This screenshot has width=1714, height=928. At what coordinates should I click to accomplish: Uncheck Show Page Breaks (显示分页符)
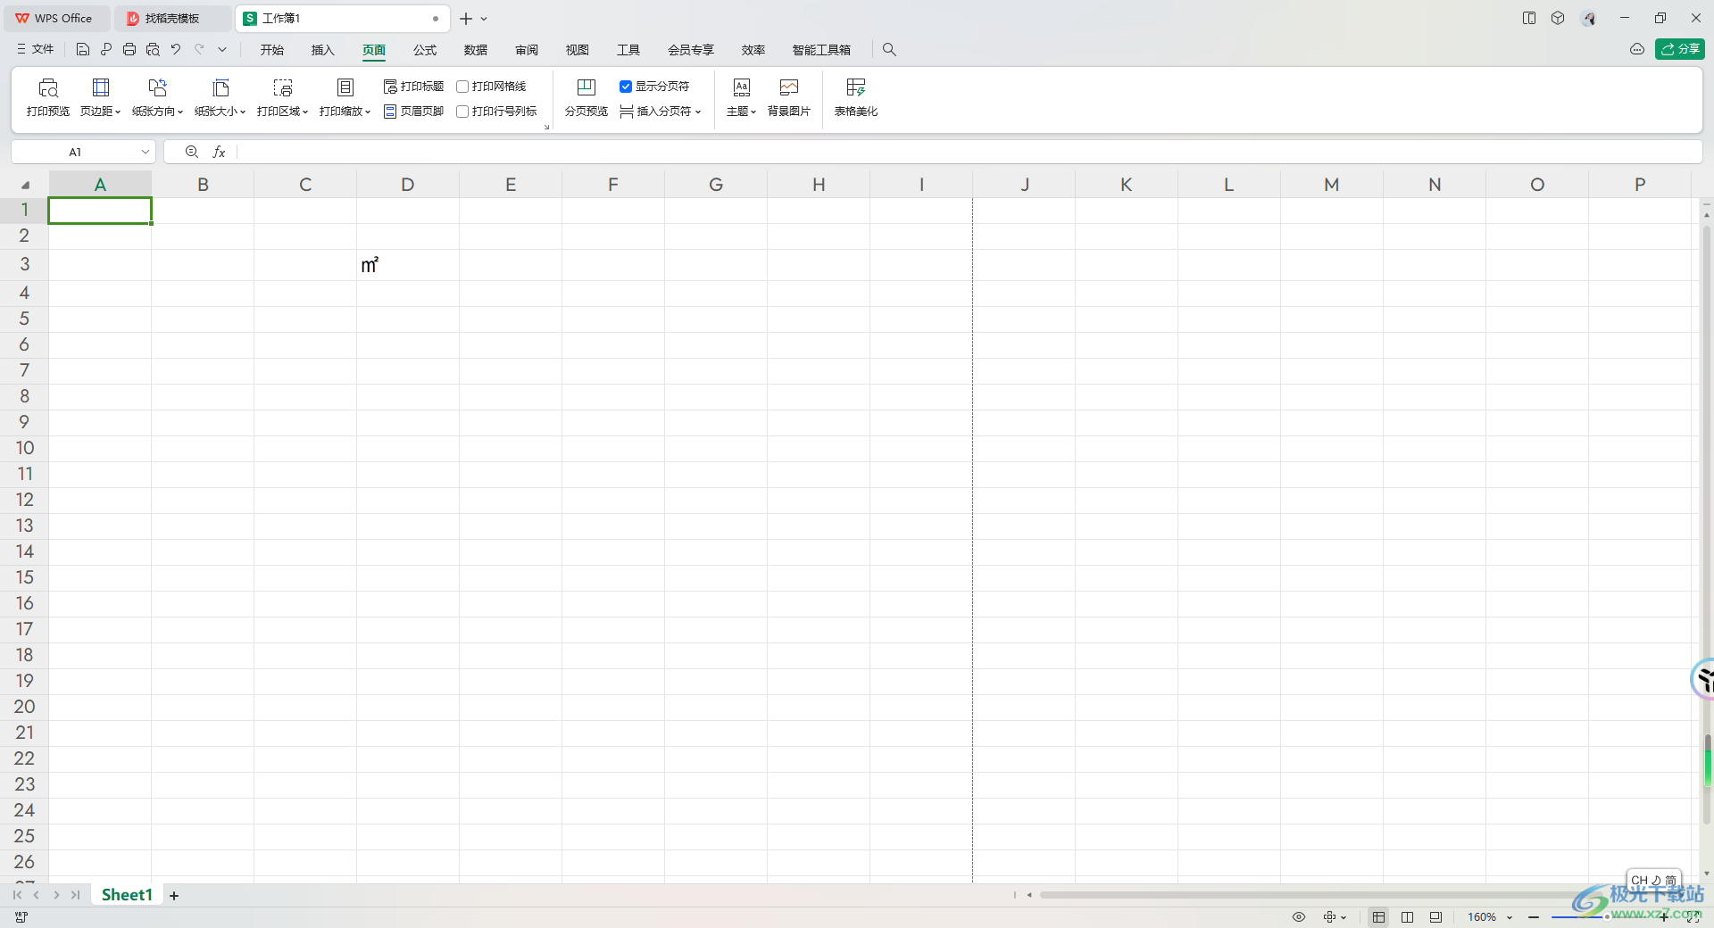click(x=626, y=87)
